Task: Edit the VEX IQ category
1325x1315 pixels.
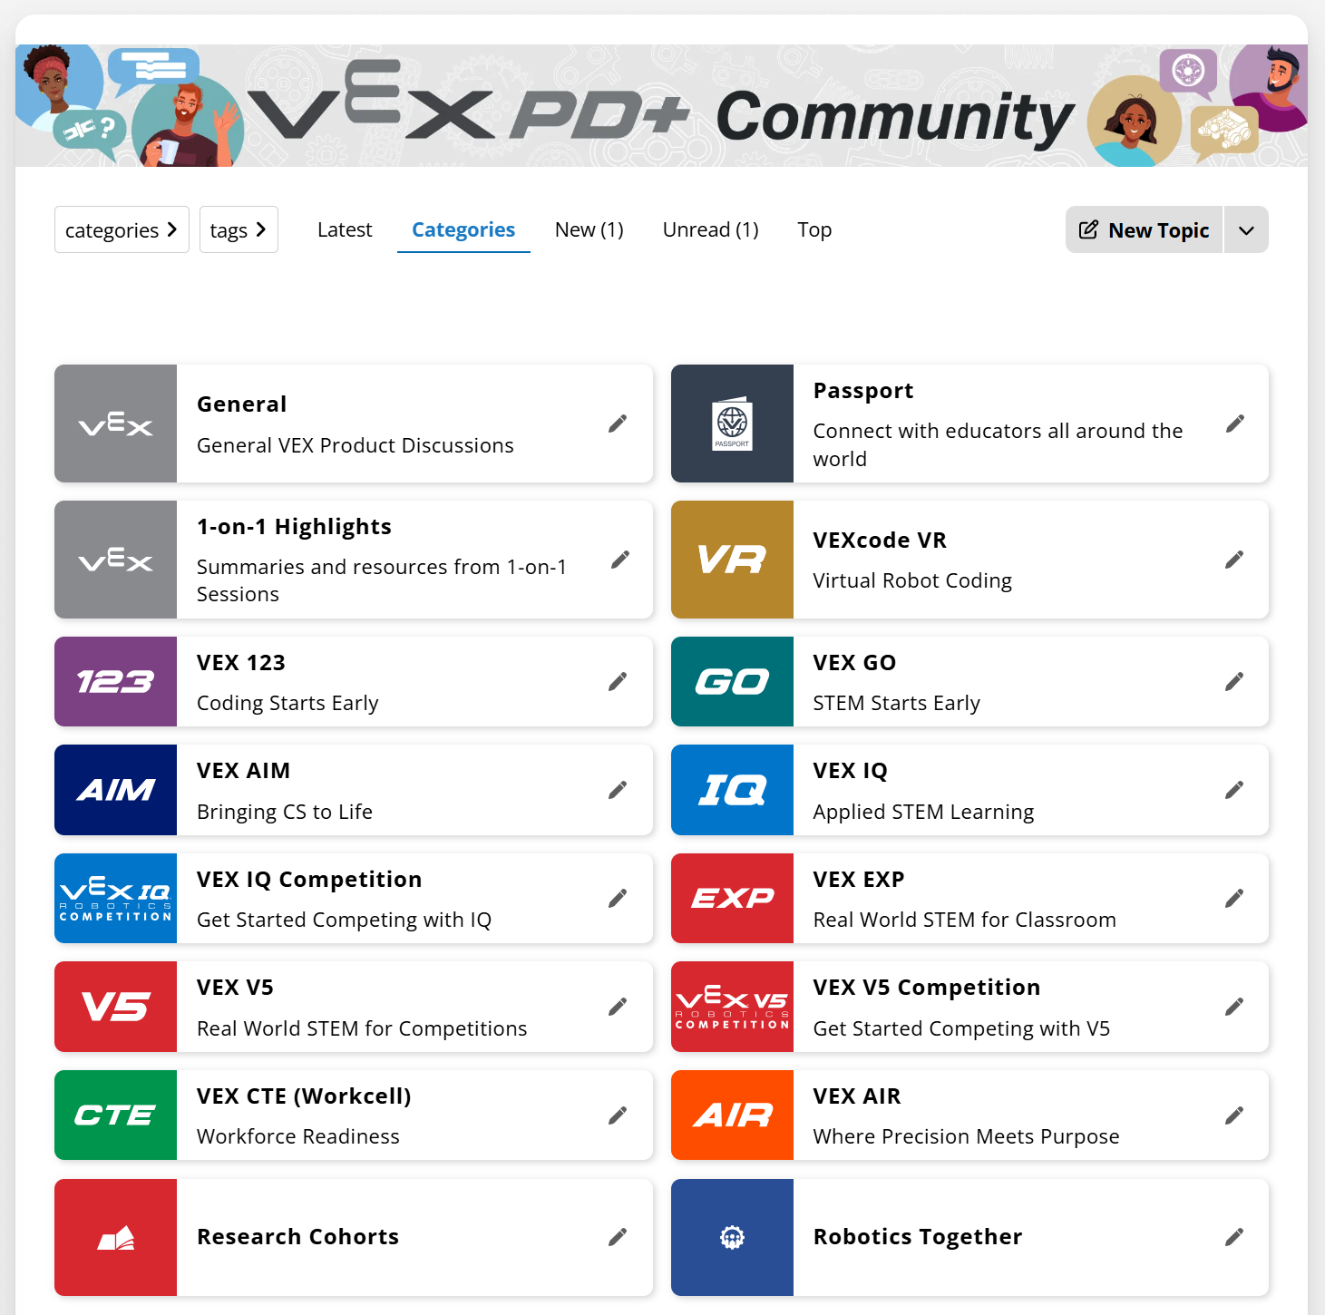Action: 1234,790
